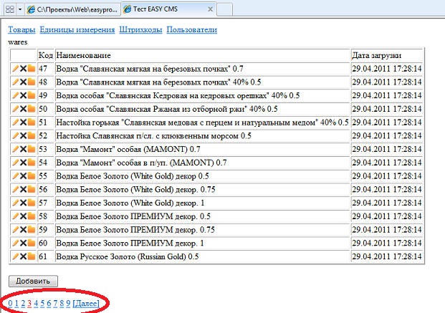
Task: Open the folder icon in row 61
Action: (32, 256)
